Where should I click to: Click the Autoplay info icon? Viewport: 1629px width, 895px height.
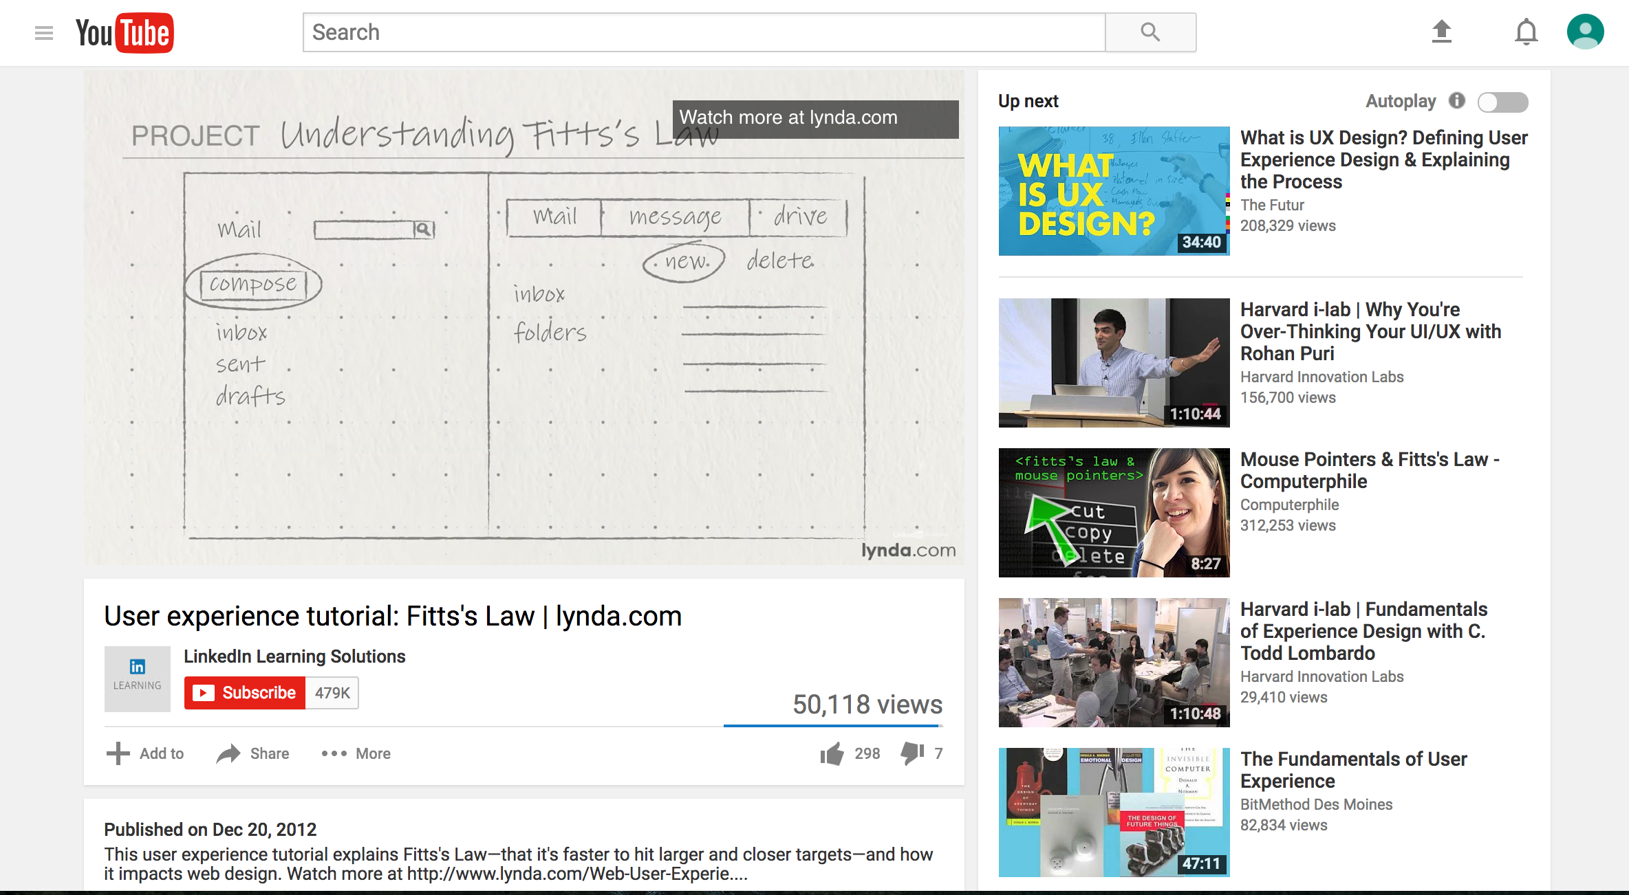[1456, 100]
